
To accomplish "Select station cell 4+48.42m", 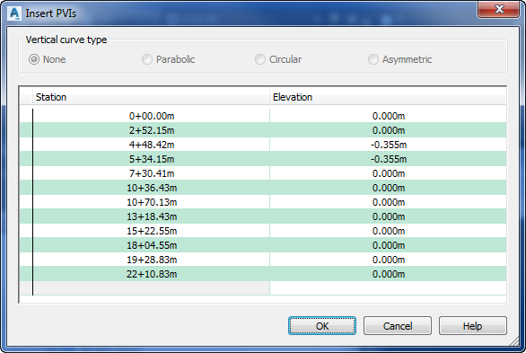I will tap(152, 145).
